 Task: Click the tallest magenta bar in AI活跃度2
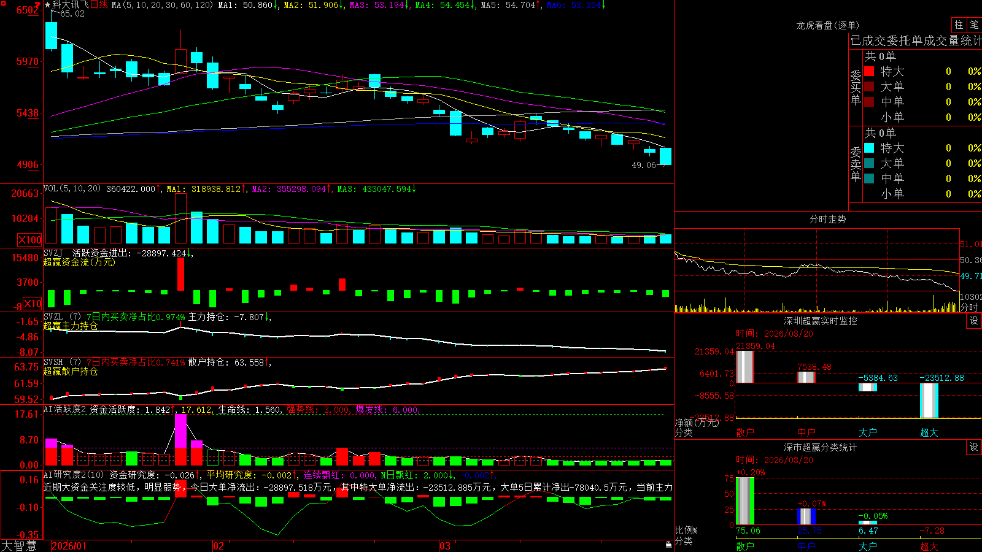coord(180,431)
